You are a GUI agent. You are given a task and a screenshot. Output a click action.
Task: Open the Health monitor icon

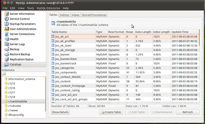pos(7,39)
